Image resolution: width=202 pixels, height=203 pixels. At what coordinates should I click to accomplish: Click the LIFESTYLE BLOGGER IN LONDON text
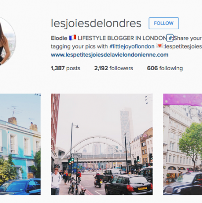tap(122, 38)
